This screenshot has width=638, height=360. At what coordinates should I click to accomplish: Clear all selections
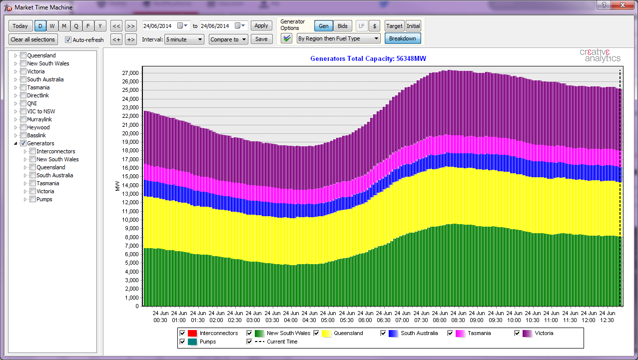pyautogui.click(x=33, y=39)
